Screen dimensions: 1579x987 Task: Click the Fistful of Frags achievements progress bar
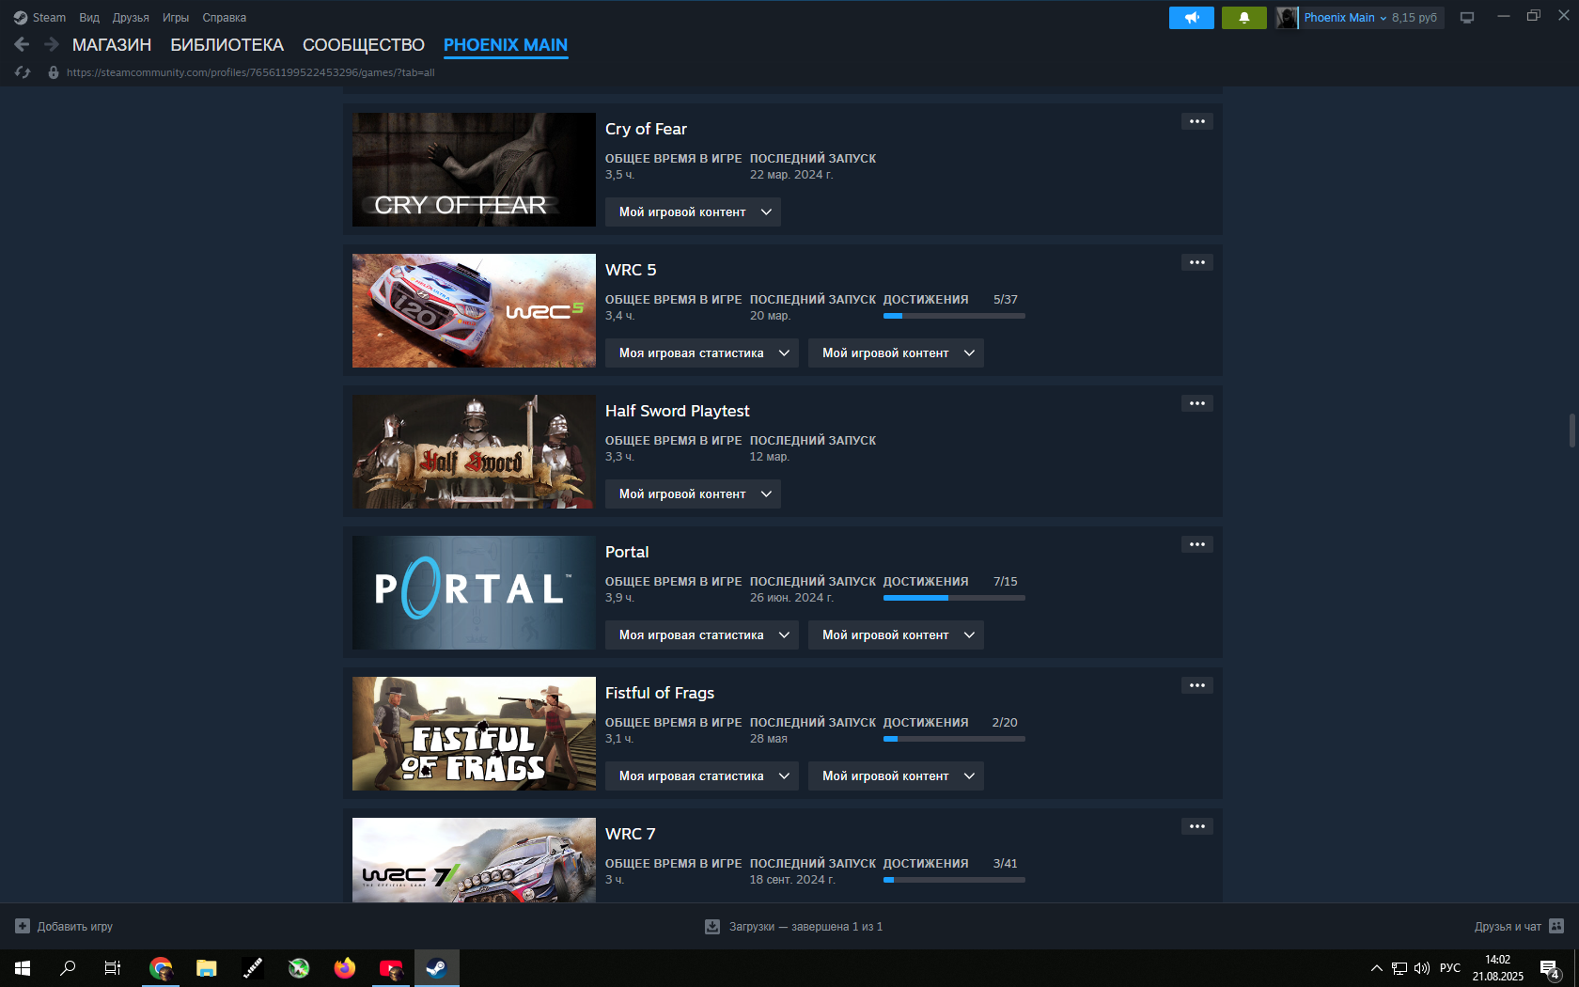954,739
